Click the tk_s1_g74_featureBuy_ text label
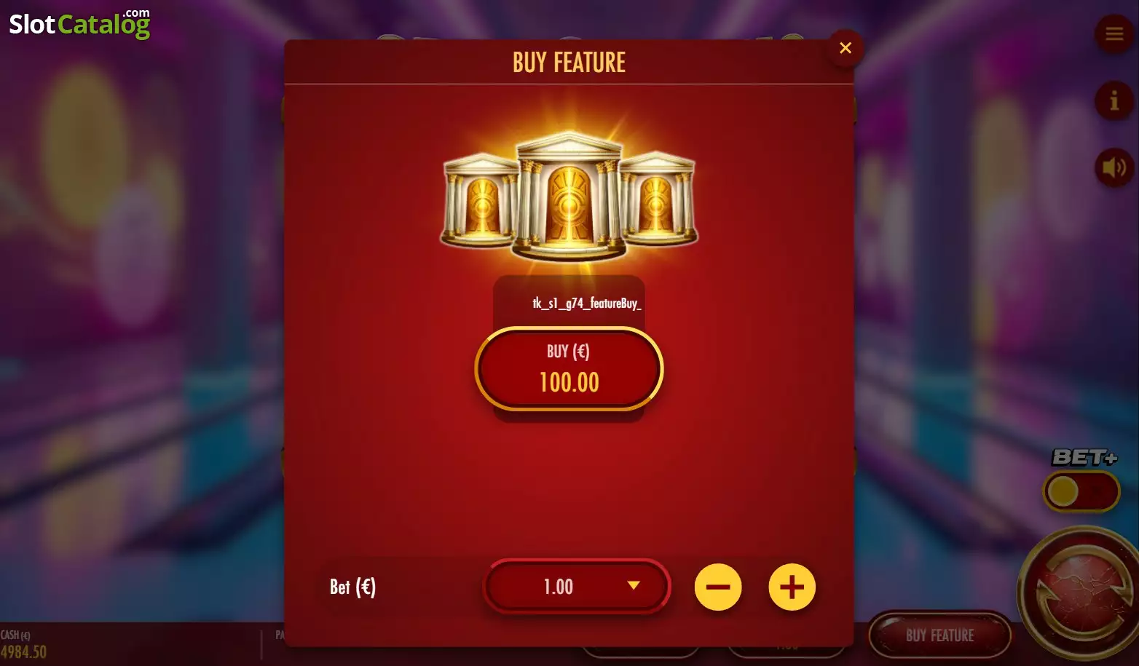This screenshot has height=666, width=1139. pyautogui.click(x=586, y=303)
